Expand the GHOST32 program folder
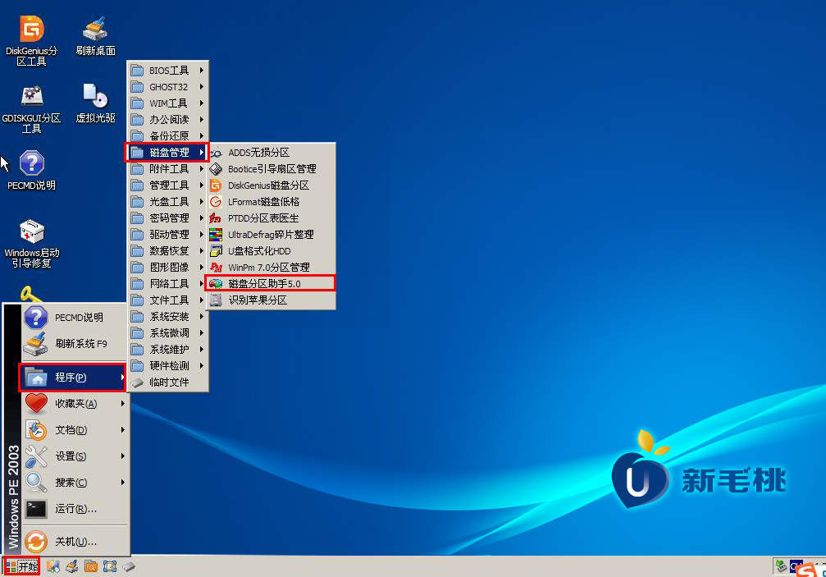The image size is (826, 577). pyautogui.click(x=168, y=87)
